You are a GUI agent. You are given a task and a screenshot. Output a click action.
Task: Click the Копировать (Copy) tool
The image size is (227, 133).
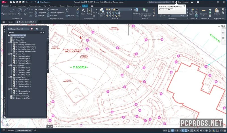pos(40,12)
